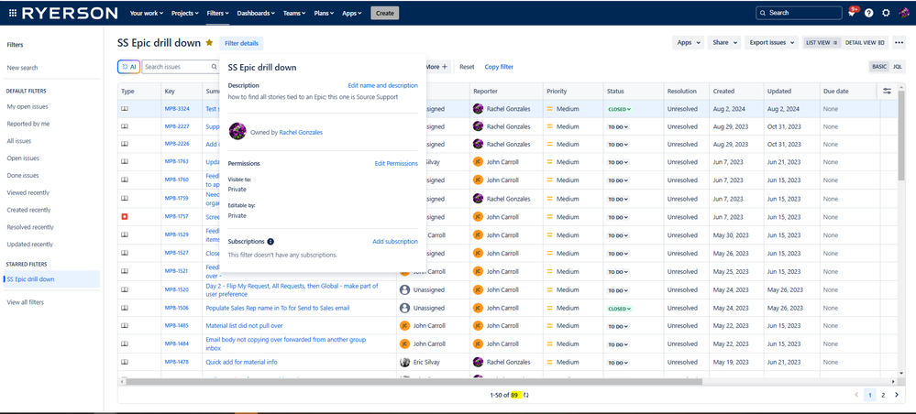Open the Export issues dropdown

click(x=771, y=43)
